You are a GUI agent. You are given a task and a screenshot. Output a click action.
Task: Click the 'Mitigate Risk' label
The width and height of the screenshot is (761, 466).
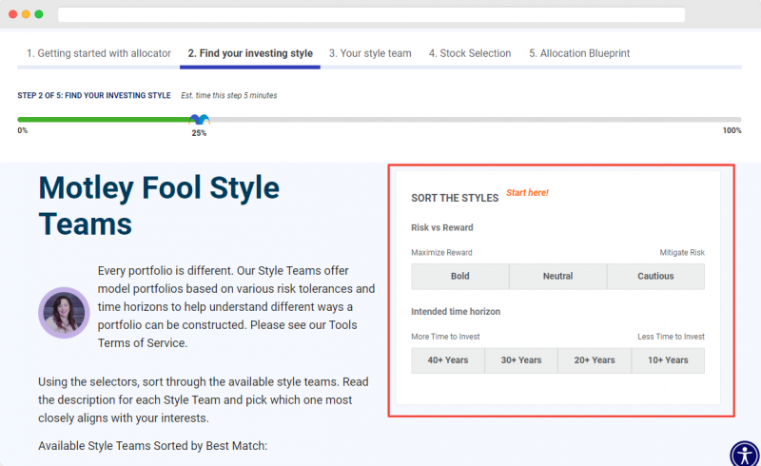coord(682,252)
